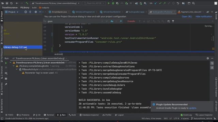Click scroll to end icon in Run console
The width and height of the screenshot is (218, 122).
pos(212,67)
